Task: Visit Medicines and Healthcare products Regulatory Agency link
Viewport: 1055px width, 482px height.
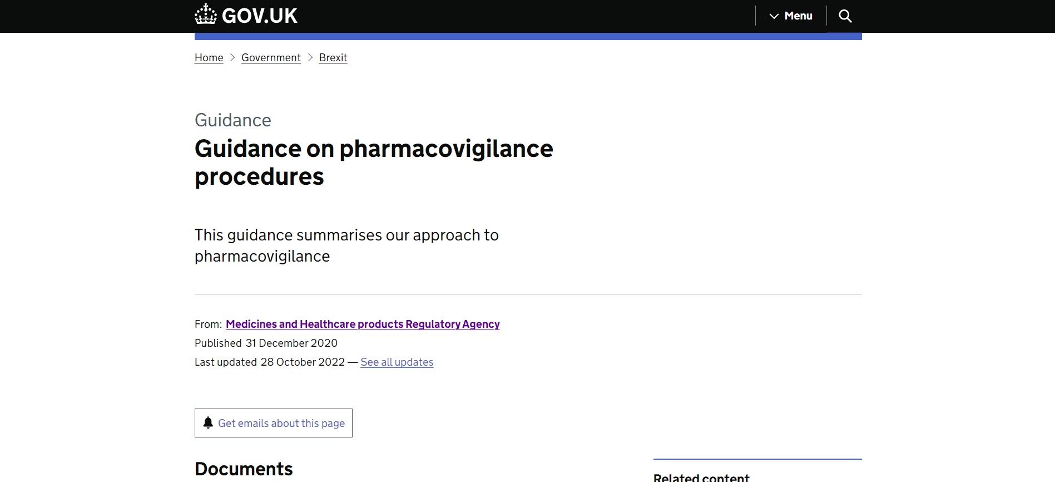Action: pos(363,324)
